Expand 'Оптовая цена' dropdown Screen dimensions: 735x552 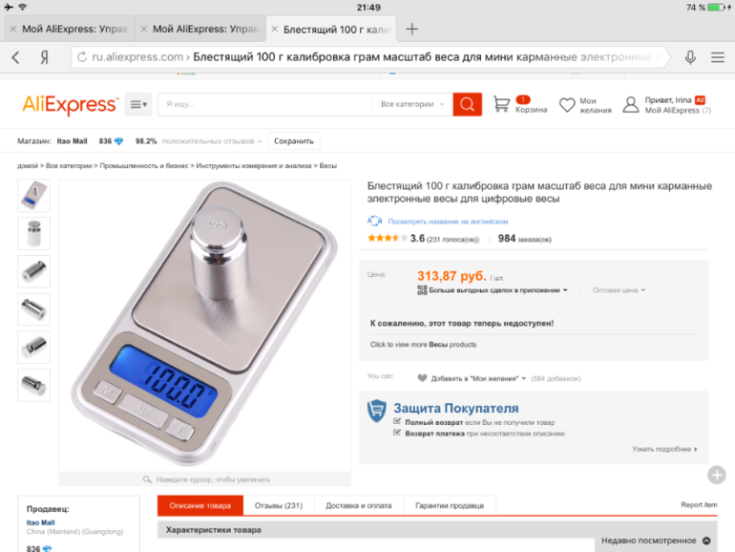point(619,290)
